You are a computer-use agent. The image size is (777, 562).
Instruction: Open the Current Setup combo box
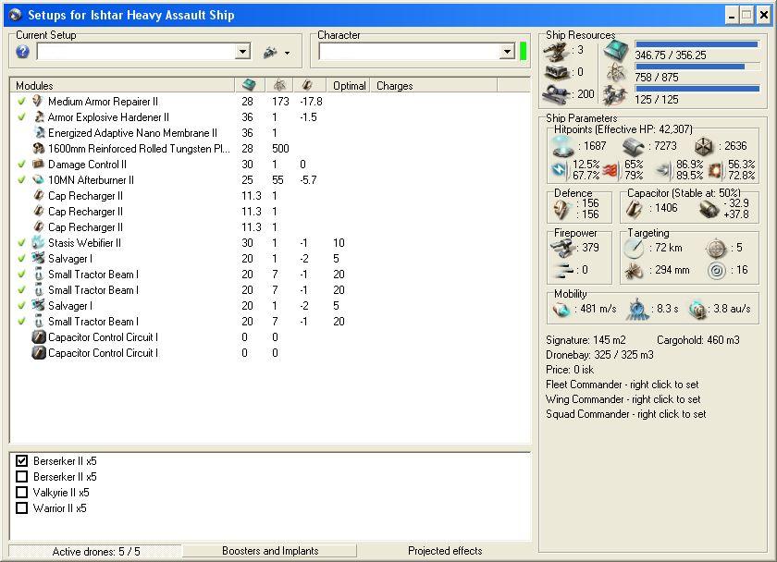pyautogui.click(x=242, y=52)
